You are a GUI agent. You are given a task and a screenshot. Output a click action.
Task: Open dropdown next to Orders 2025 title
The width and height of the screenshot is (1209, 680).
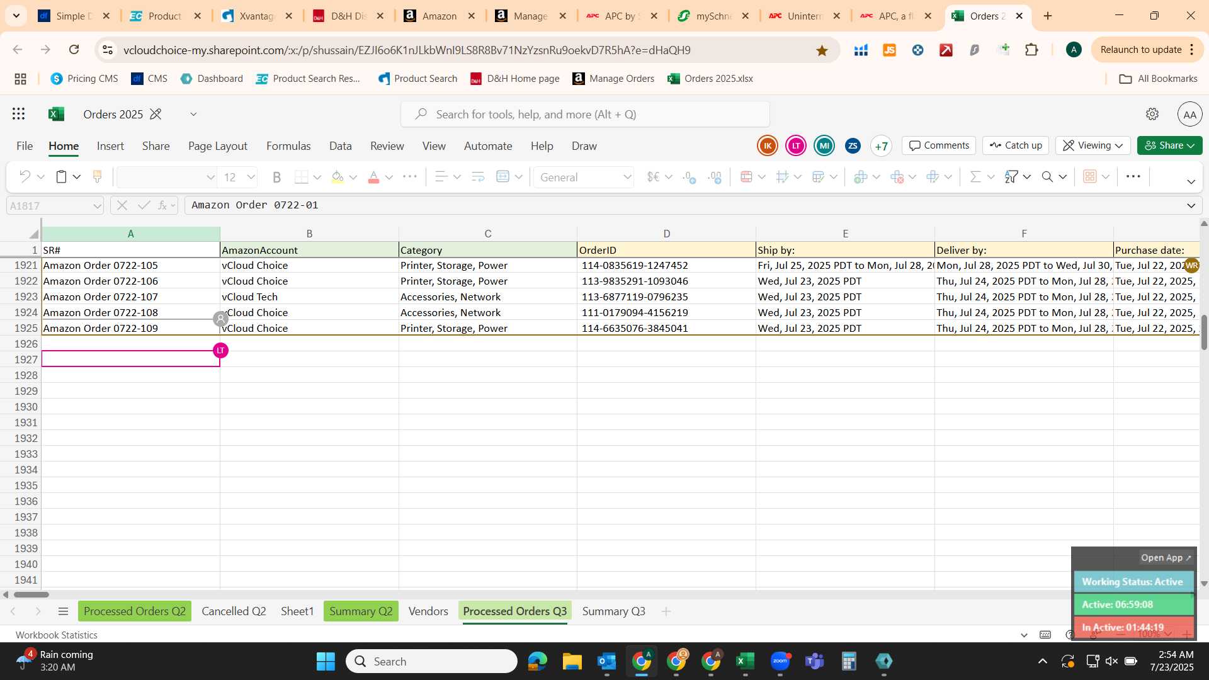point(193,114)
